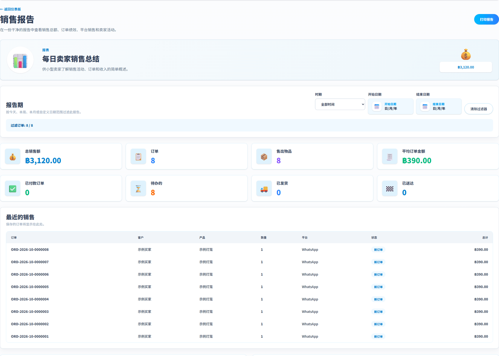Viewport: 499px width, 356px height.
Task: Click order ORD-2026-10-0000002
Action: tap(30, 324)
